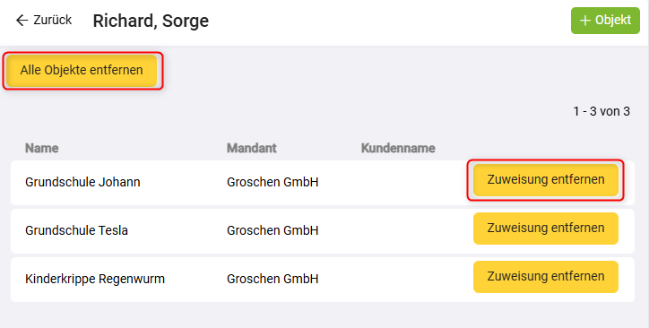This screenshot has width=649, height=328.
Task: Click the pagination text 1 - 3 von 3
Action: 601,111
